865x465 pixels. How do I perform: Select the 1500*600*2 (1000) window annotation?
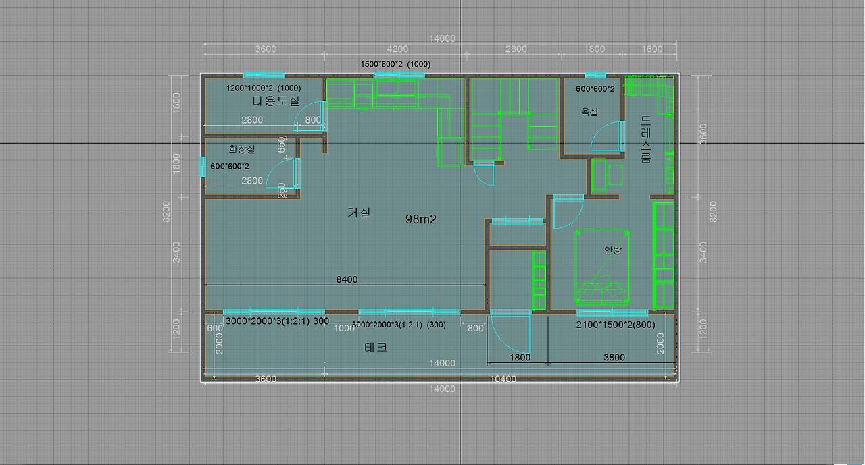click(395, 64)
